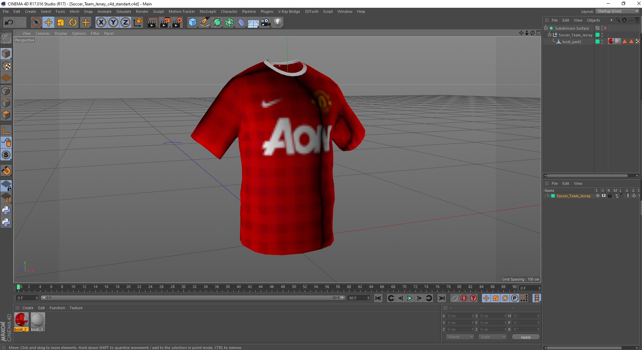Render the active view
Viewport: 642px width, 350px height.
point(153,23)
